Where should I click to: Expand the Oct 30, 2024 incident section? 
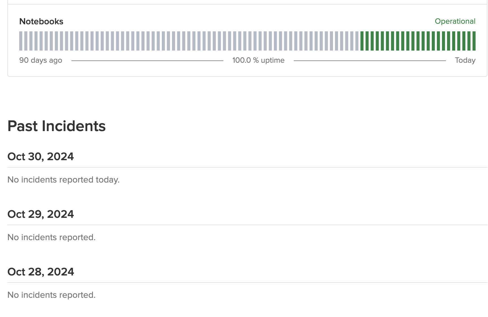[41, 156]
